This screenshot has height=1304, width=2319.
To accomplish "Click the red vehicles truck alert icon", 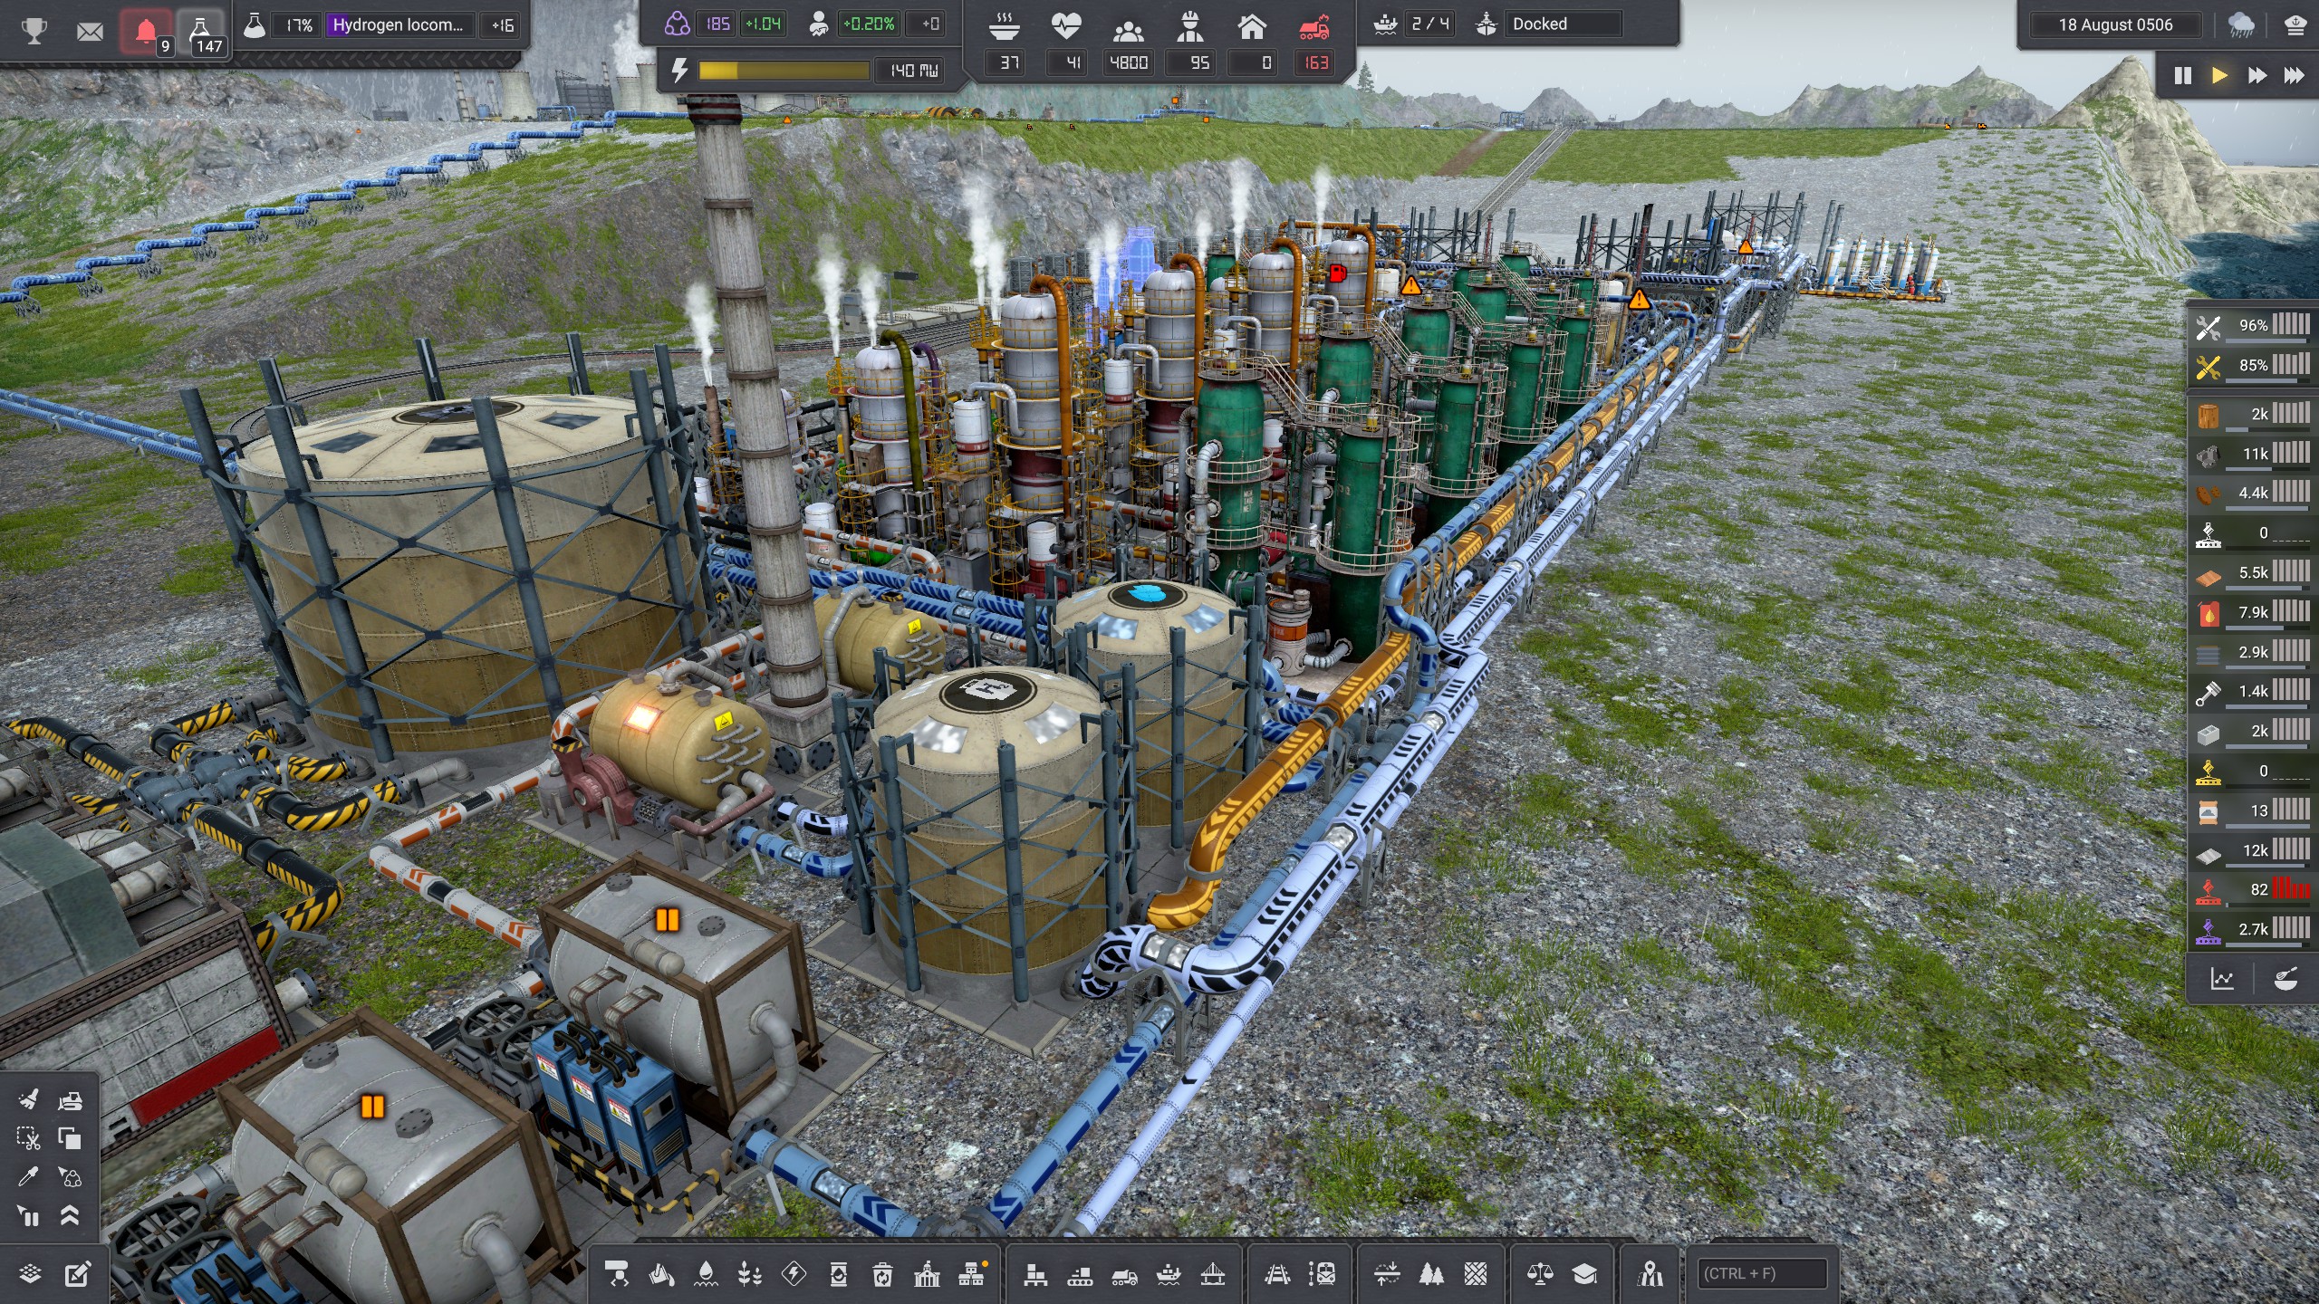I will tap(1314, 26).
